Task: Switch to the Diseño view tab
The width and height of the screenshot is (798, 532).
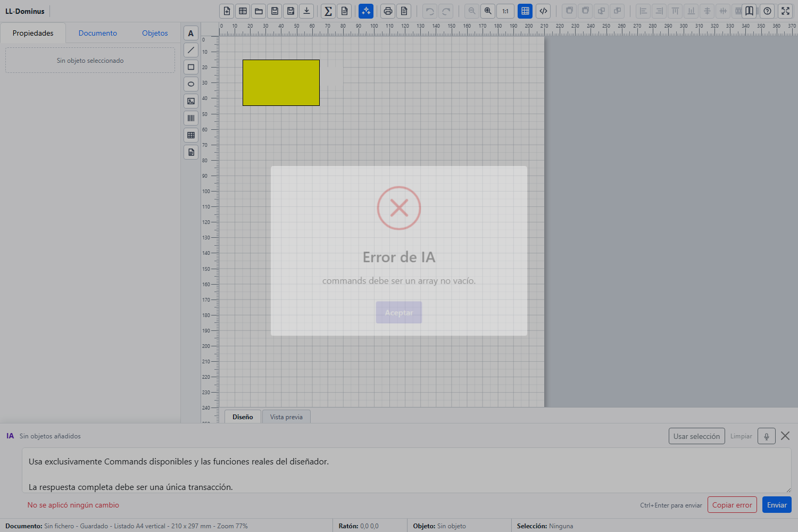Action: point(243,417)
